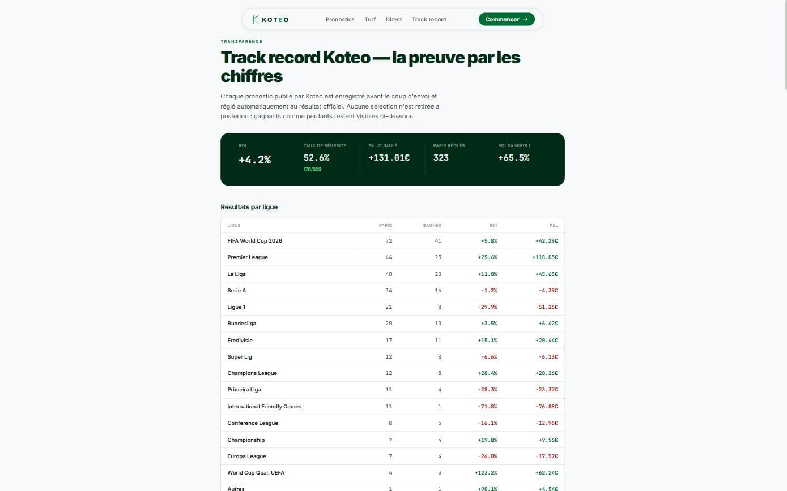
Task: Click La Liga P&L +45.65€
Action: 547,274
